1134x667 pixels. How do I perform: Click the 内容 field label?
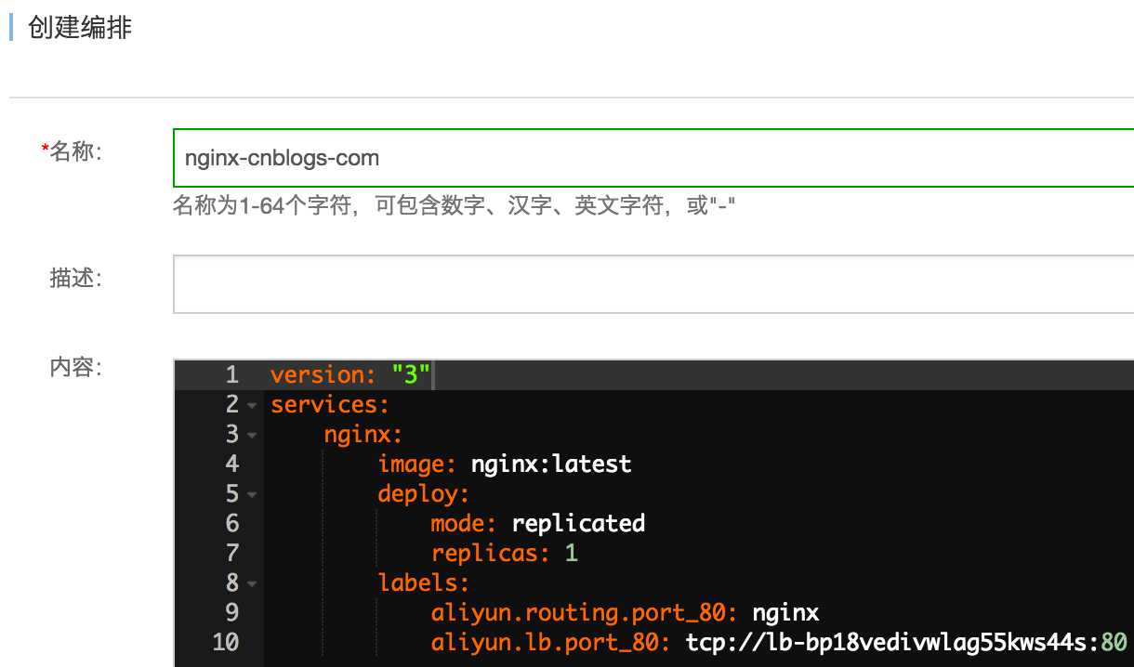pyautogui.click(x=75, y=367)
